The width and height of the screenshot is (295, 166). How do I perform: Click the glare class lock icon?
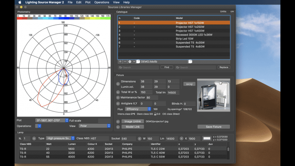click(155, 114)
